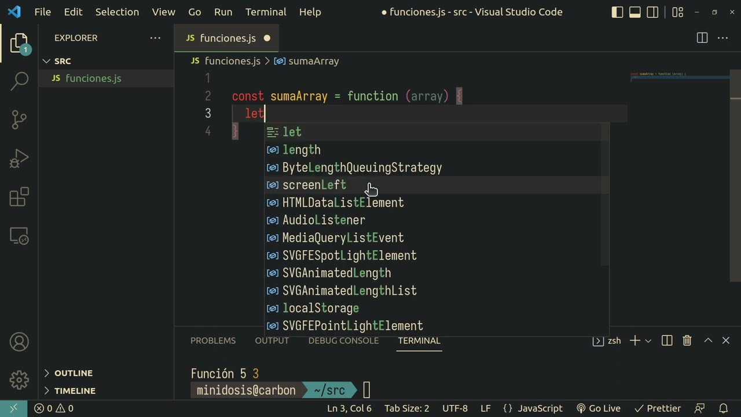This screenshot has height=417, width=741.
Task: Expand the OUTLINE section
Action: [x=107, y=373]
